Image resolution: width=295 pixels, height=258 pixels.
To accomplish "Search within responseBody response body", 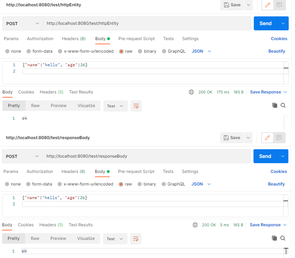I will tap(283, 238).
